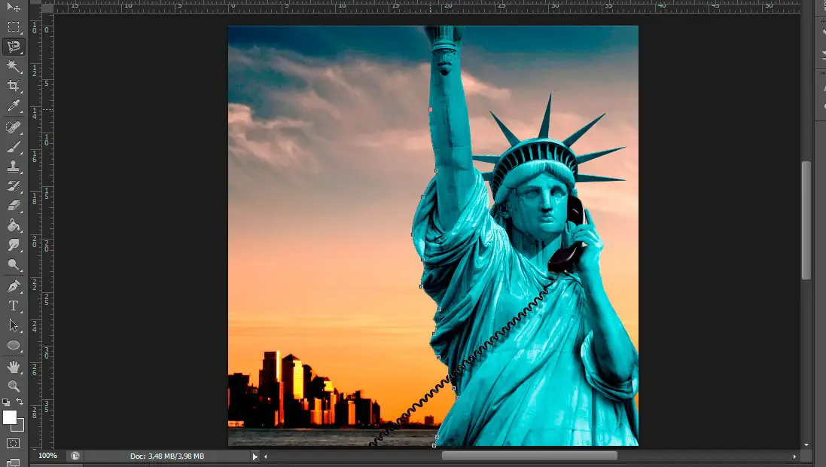Open the status bar info options arrow
826x467 pixels.
pos(255,456)
